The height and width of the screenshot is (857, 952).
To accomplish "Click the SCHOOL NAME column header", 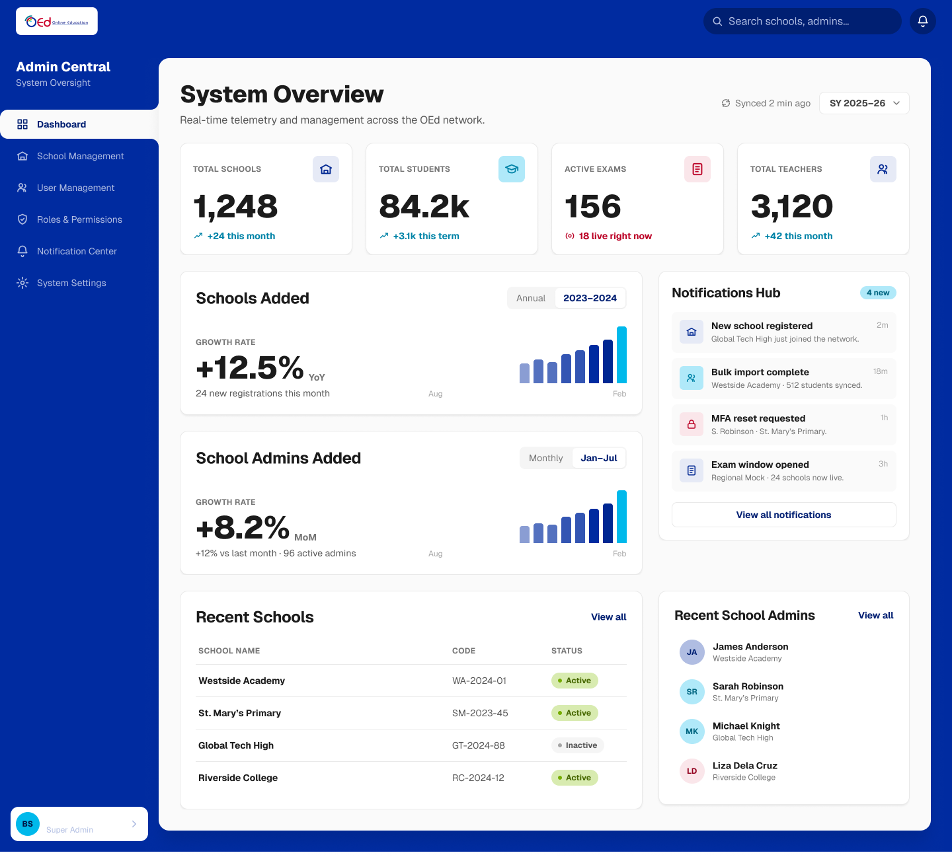I will [x=229, y=651].
